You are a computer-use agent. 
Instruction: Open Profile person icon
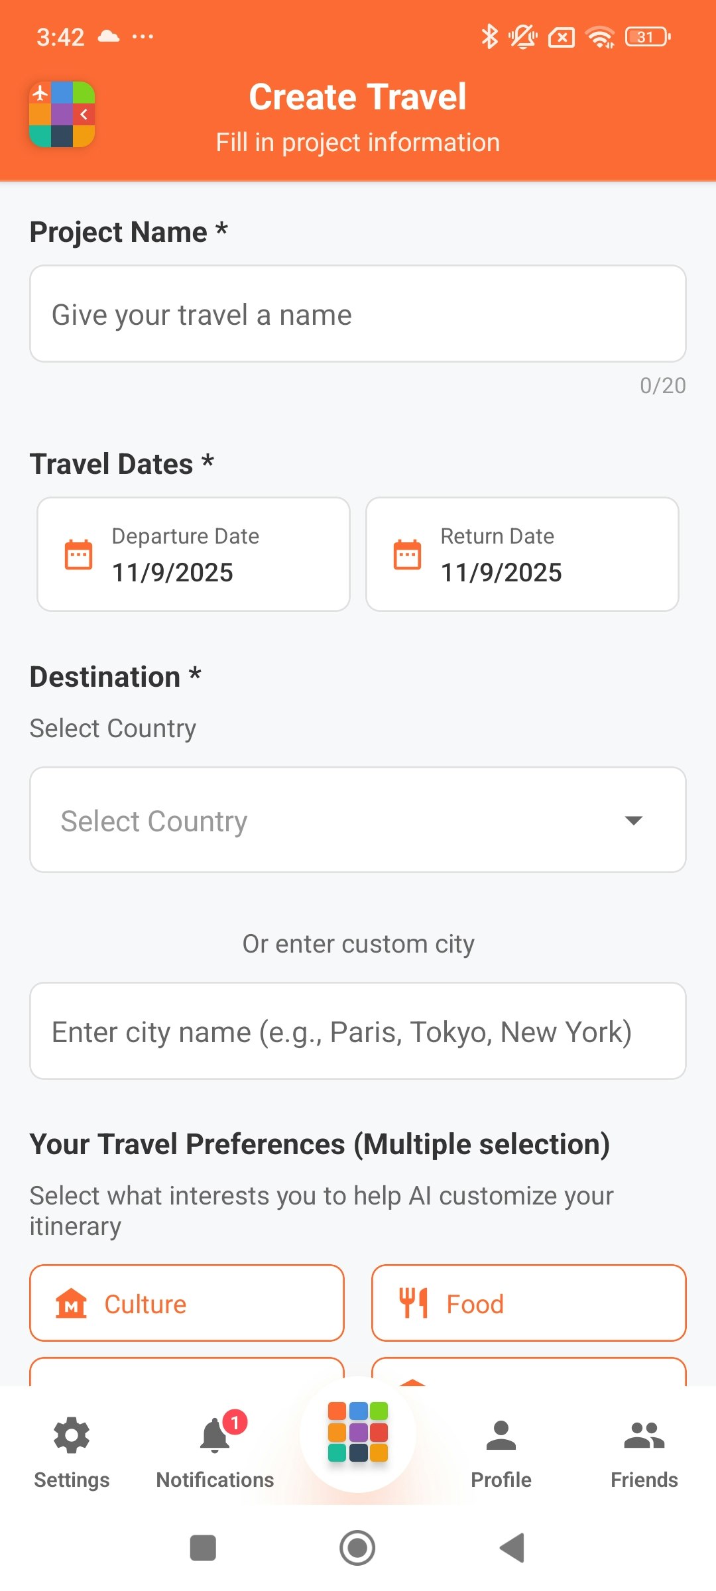[x=501, y=1436]
